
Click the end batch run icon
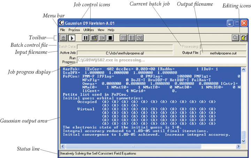click(x=140, y=38)
